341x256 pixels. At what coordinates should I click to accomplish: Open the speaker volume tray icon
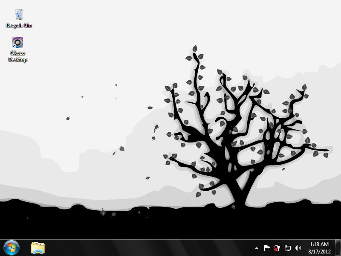pyautogui.click(x=298, y=248)
